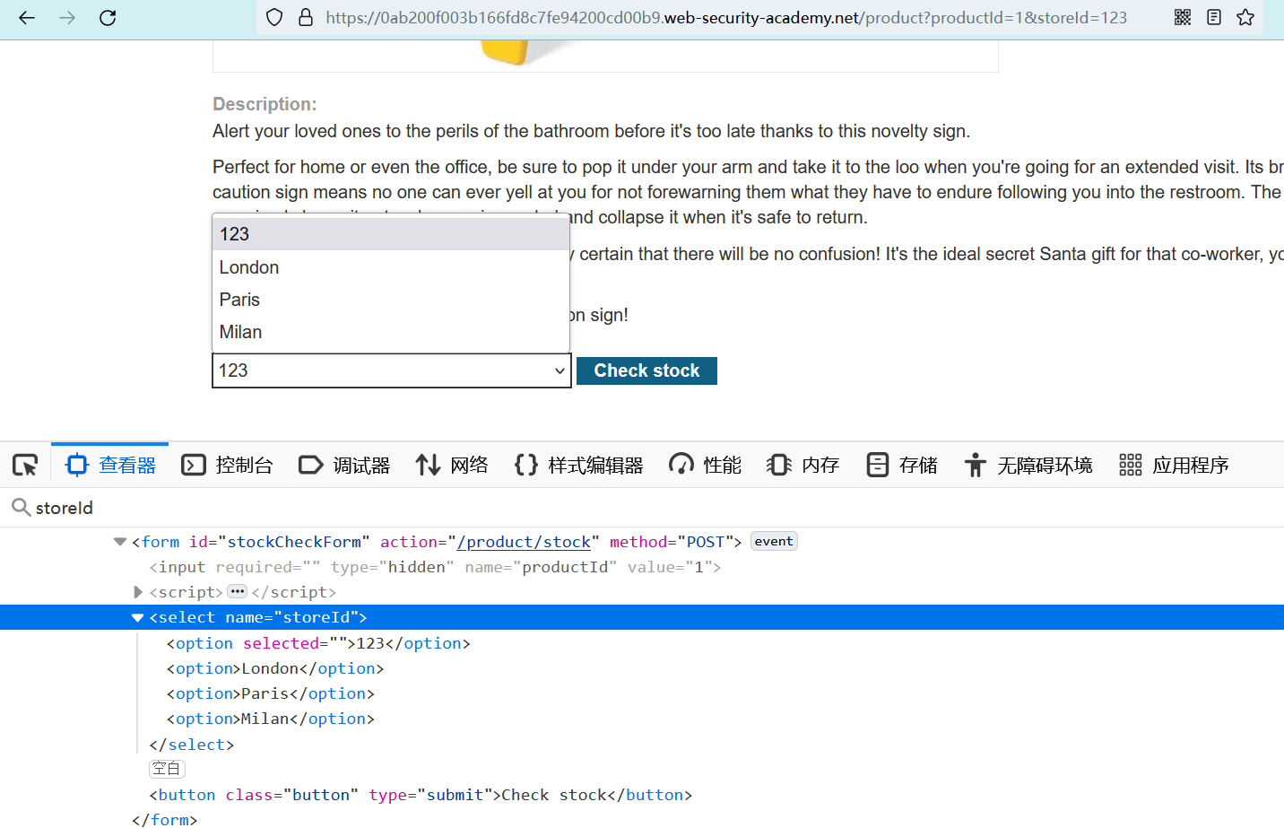
Task: Click the shield tracking protection icon
Action: click(275, 18)
